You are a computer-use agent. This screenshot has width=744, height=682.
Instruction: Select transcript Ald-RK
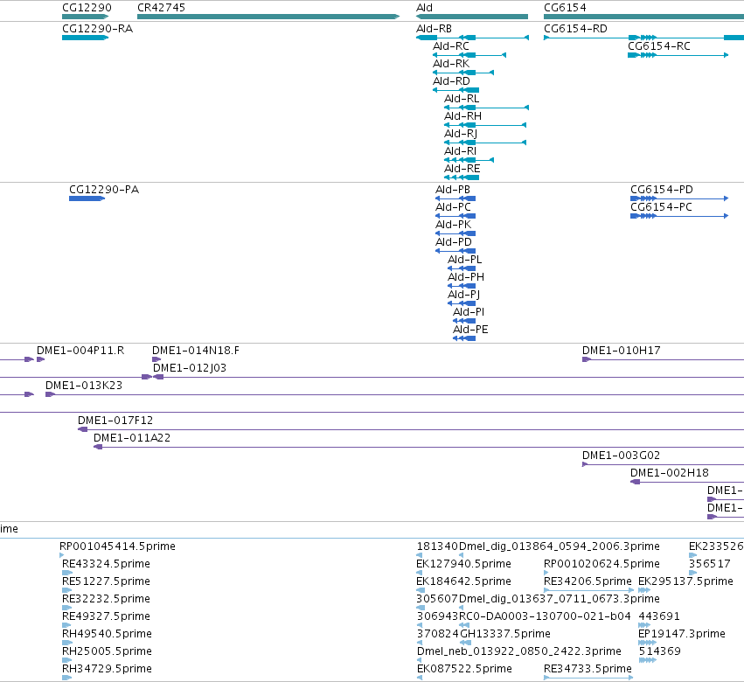tap(463, 73)
